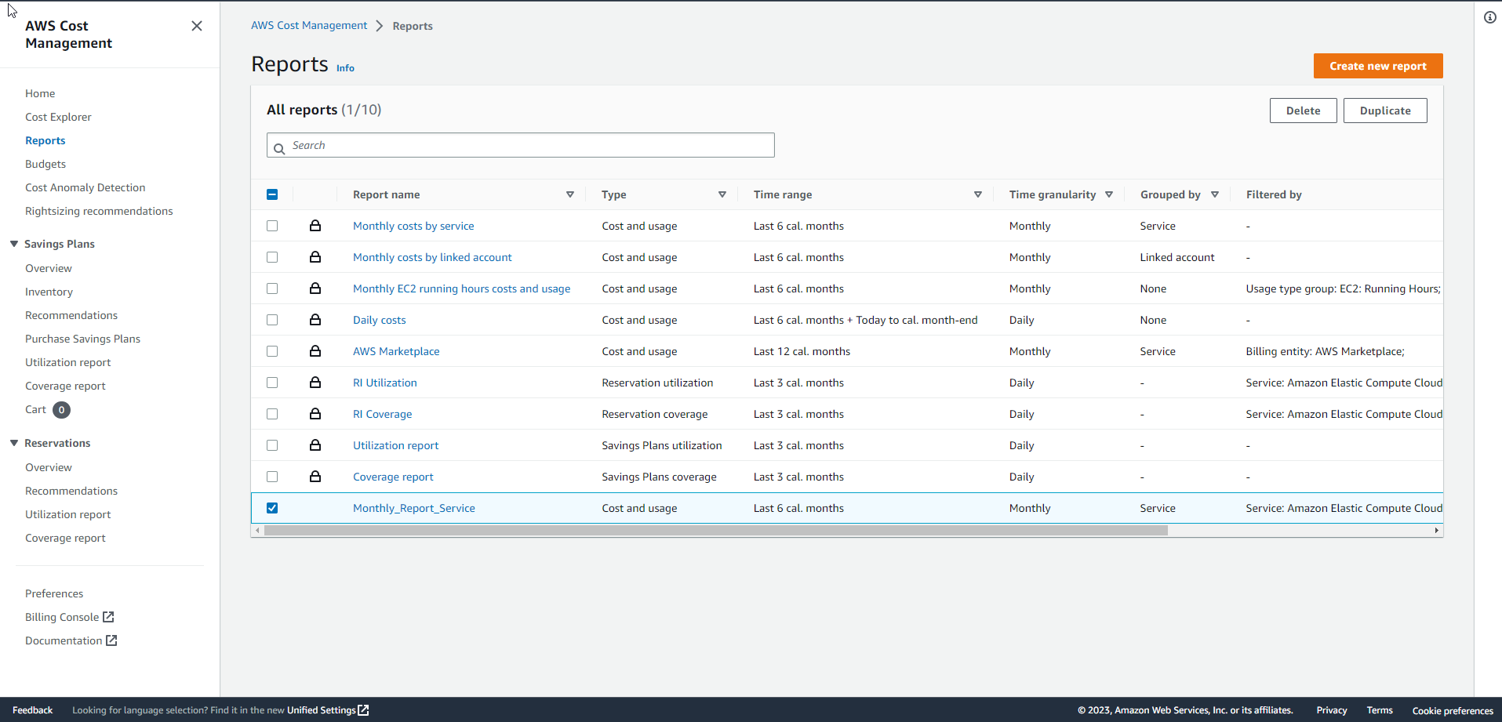This screenshot has width=1502, height=722.
Task: Sort by Time granularity column arrow
Action: 1109,194
